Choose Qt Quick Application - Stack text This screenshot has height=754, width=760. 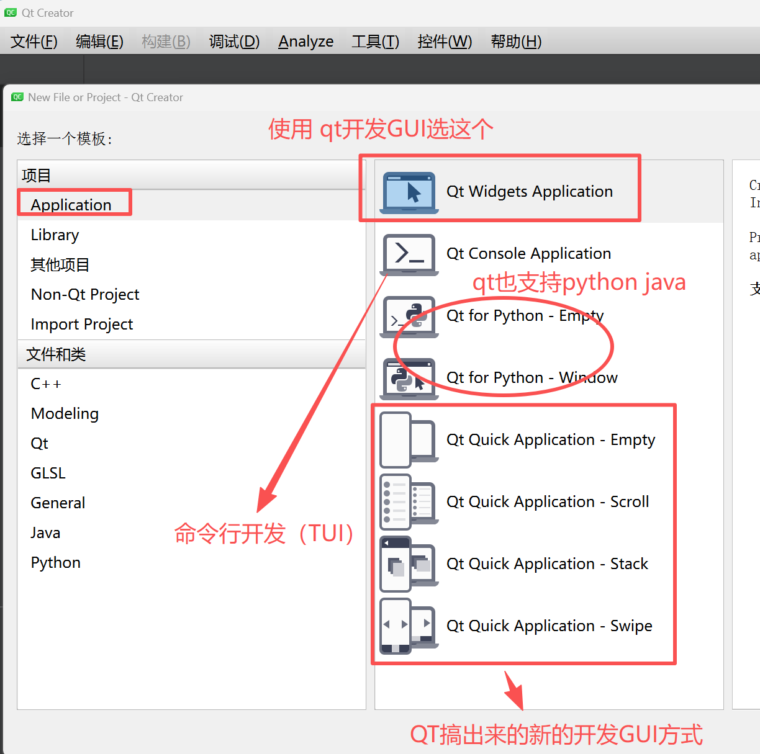(548, 563)
